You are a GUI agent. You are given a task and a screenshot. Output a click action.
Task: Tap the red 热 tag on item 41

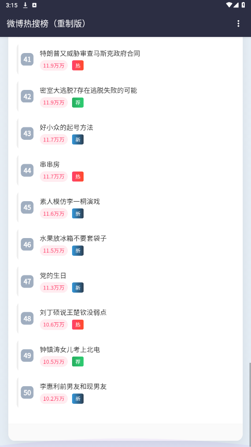(78, 65)
